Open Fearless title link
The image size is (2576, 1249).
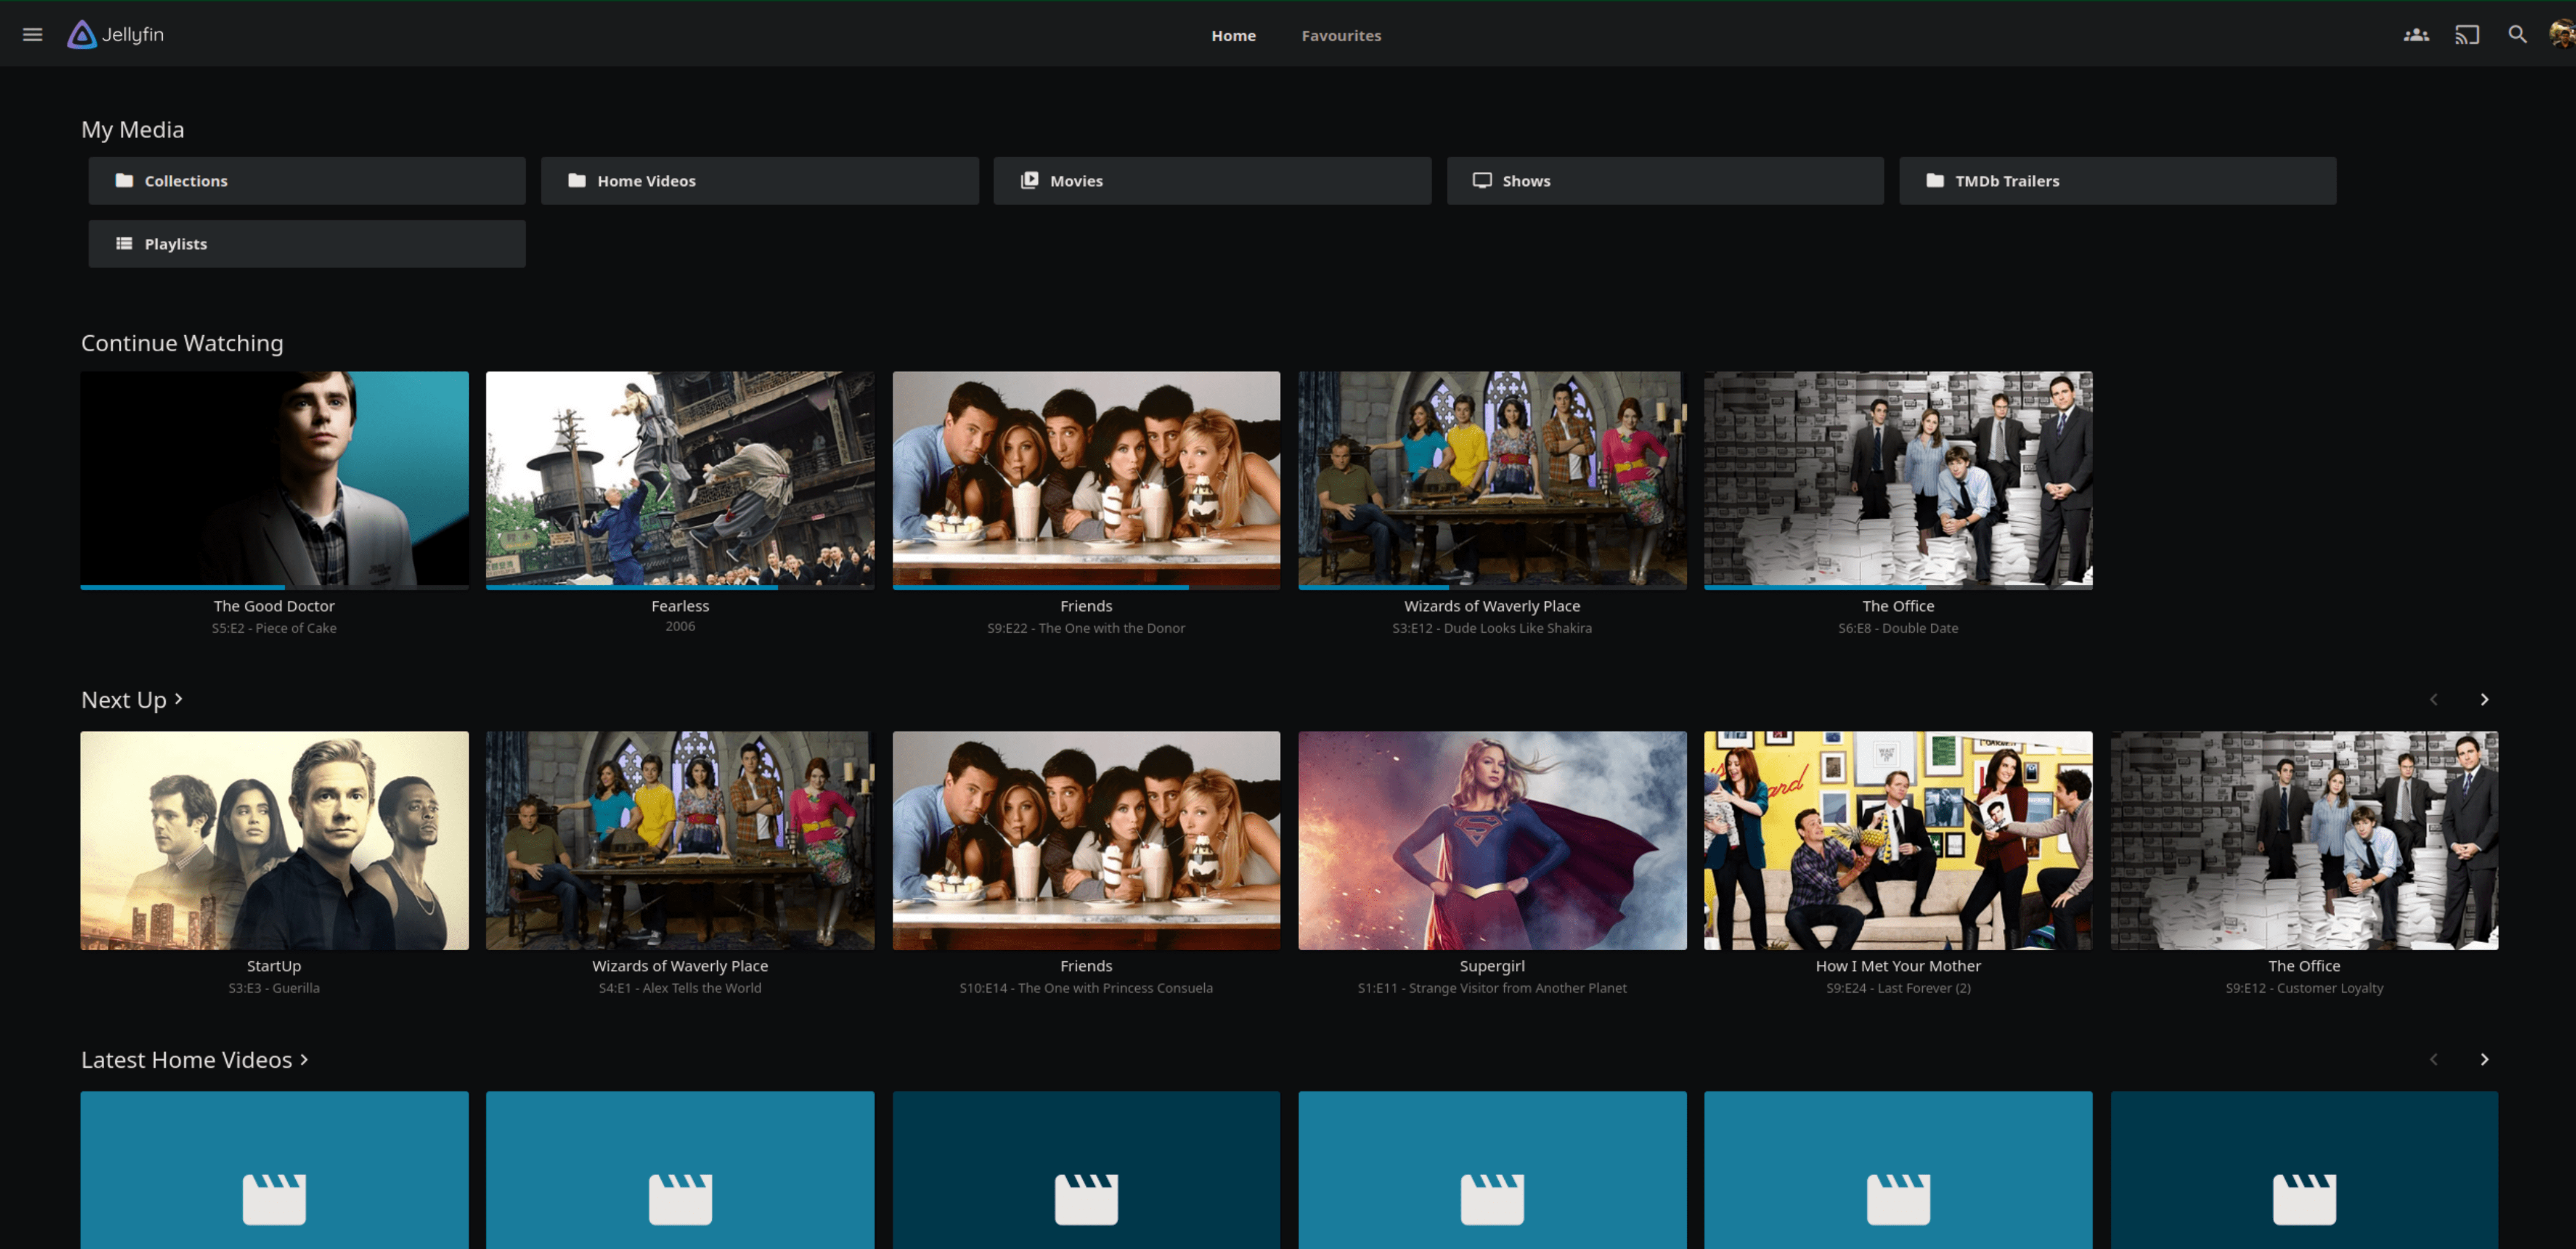(680, 606)
